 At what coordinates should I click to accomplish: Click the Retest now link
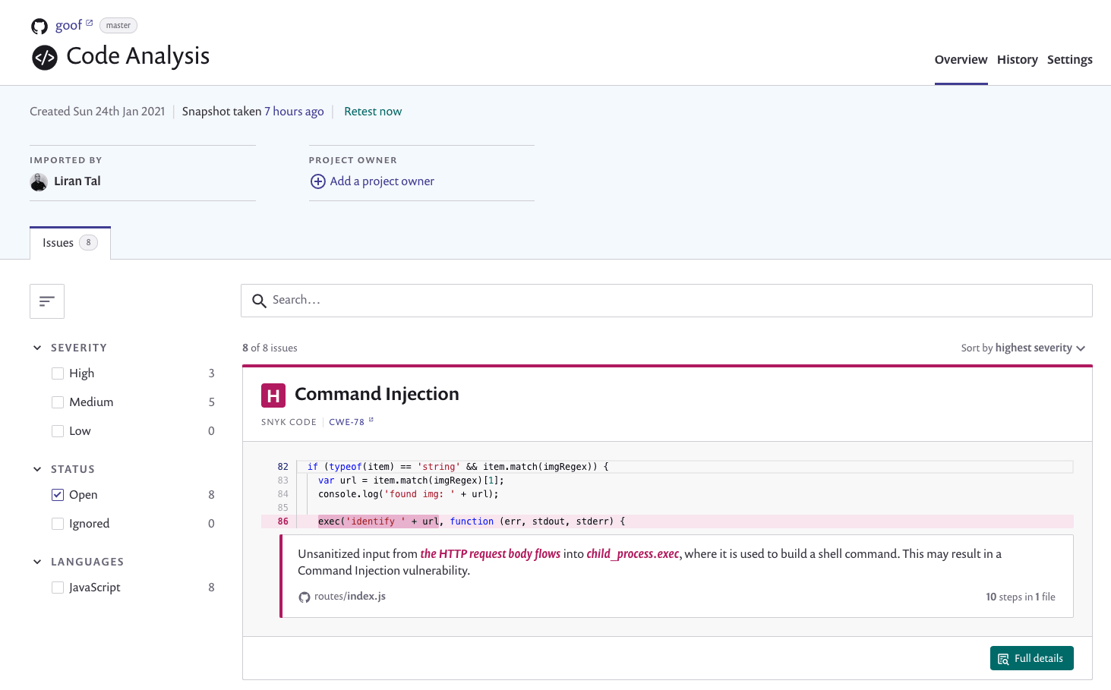click(x=373, y=111)
